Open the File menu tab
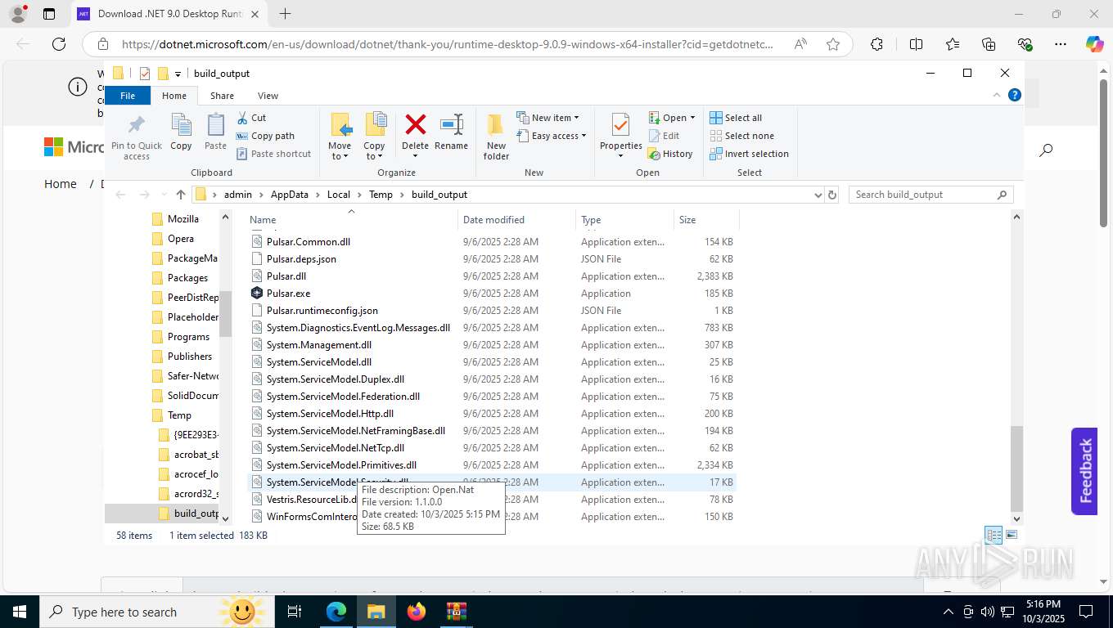The width and height of the screenshot is (1113, 628). pos(128,96)
